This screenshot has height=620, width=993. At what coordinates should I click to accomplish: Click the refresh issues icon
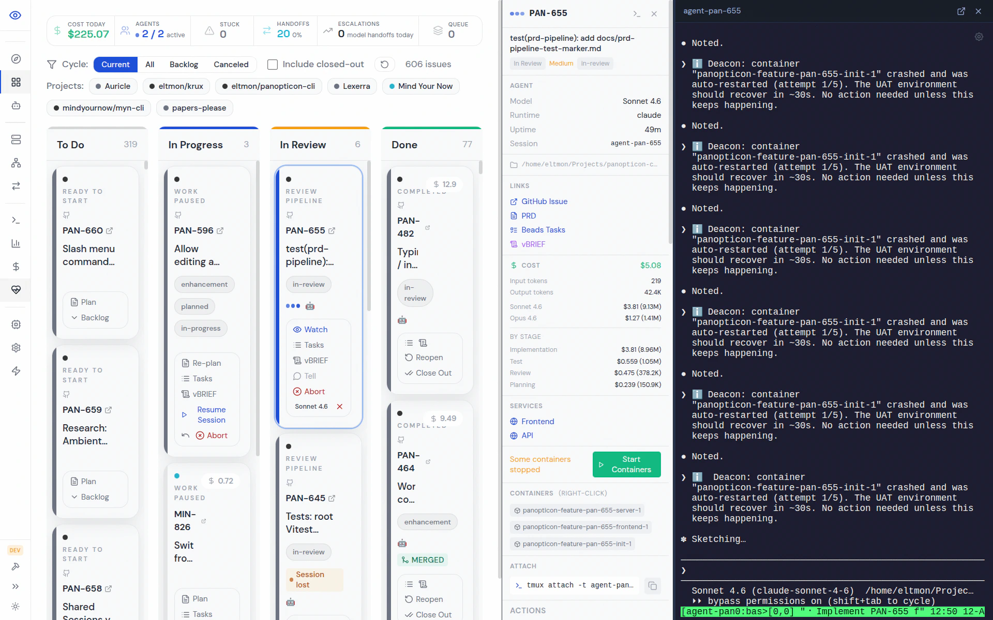(x=384, y=65)
